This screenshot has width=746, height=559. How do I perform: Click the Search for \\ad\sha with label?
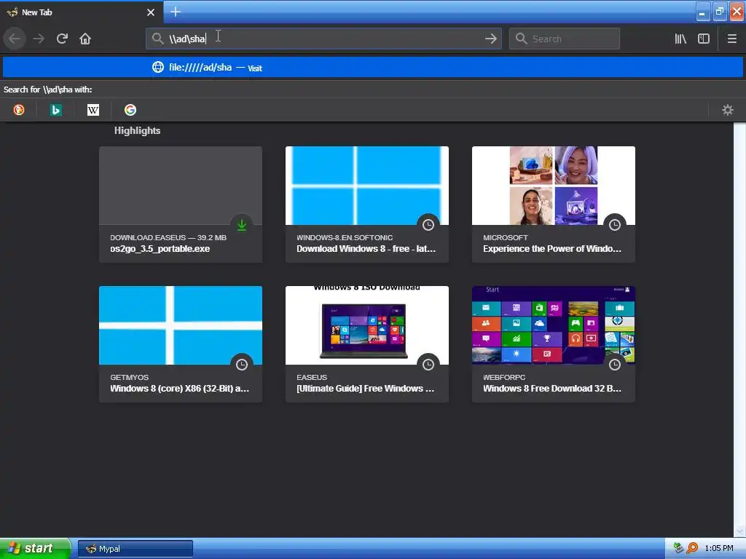point(47,90)
